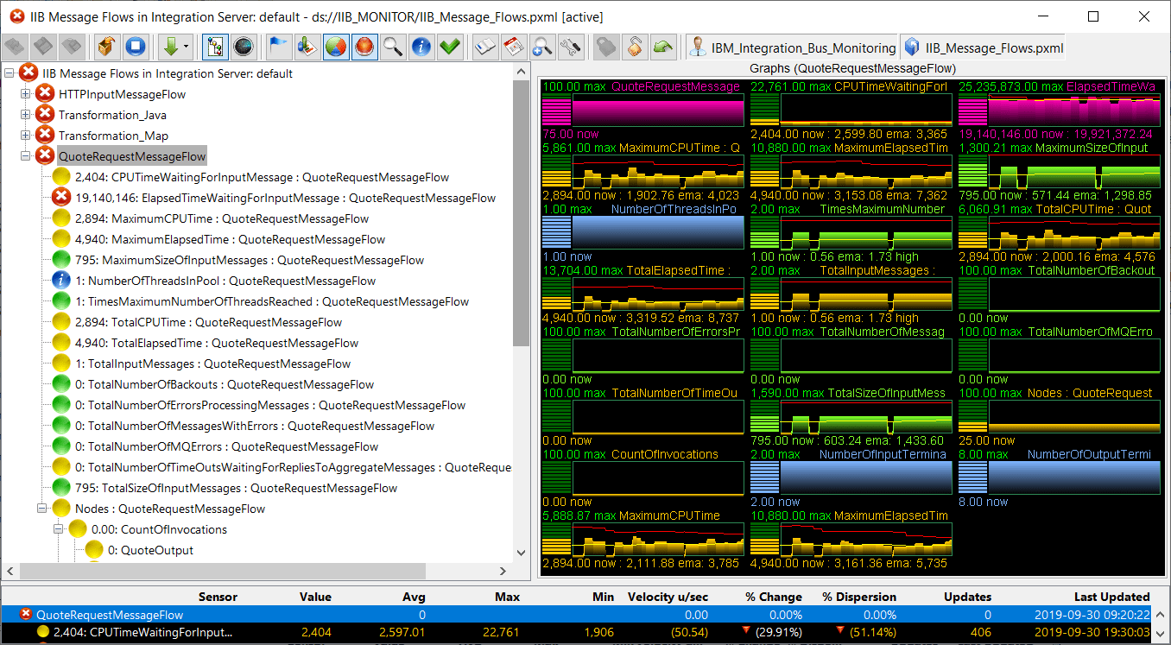Click the open book toolbar icon
Screen dimensions: 1171x645
486,47
